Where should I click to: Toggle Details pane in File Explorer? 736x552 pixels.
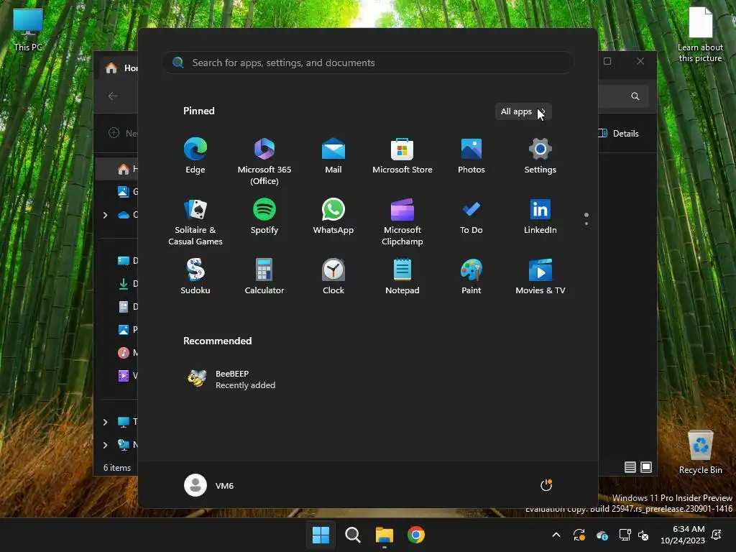[x=619, y=133]
